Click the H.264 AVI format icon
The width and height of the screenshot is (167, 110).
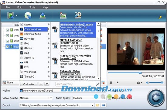(x=55, y=61)
